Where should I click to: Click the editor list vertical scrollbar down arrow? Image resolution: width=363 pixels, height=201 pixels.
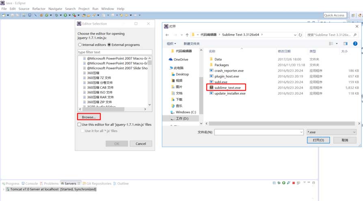pyautogui.click(x=149, y=105)
